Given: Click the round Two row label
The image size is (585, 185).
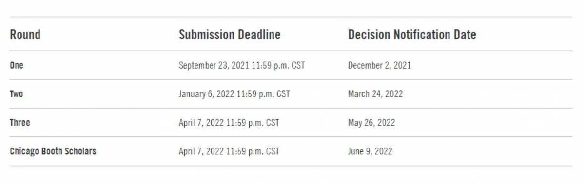Looking at the screenshot, I should 16,94.
